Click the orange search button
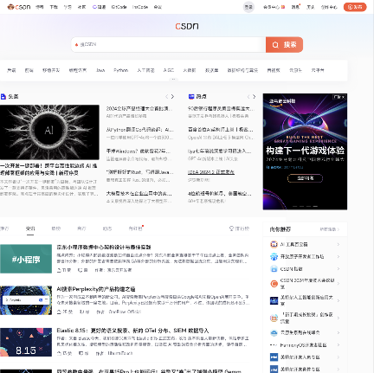Screen dimensions: 374x373 [x=284, y=45]
